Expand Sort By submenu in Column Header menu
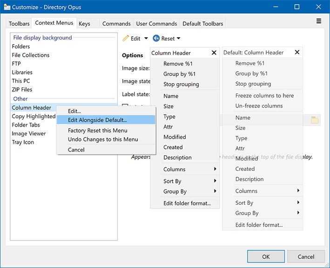 coord(215,181)
